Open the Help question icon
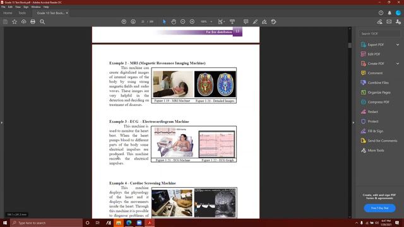Image resolution: width=404 pixels, height=227 pixels. point(381,13)
